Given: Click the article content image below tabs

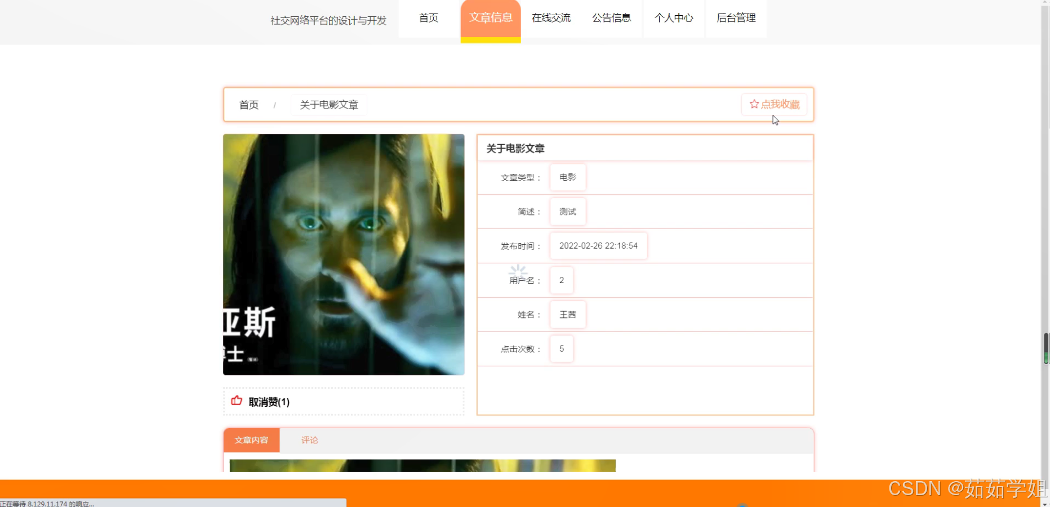Looking at the screenshot, I should pos(422,465).
